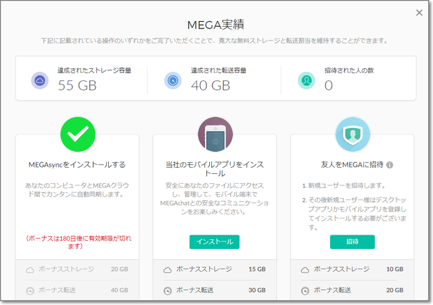Click the storage capacity cloud icon

tap(40, 80)
